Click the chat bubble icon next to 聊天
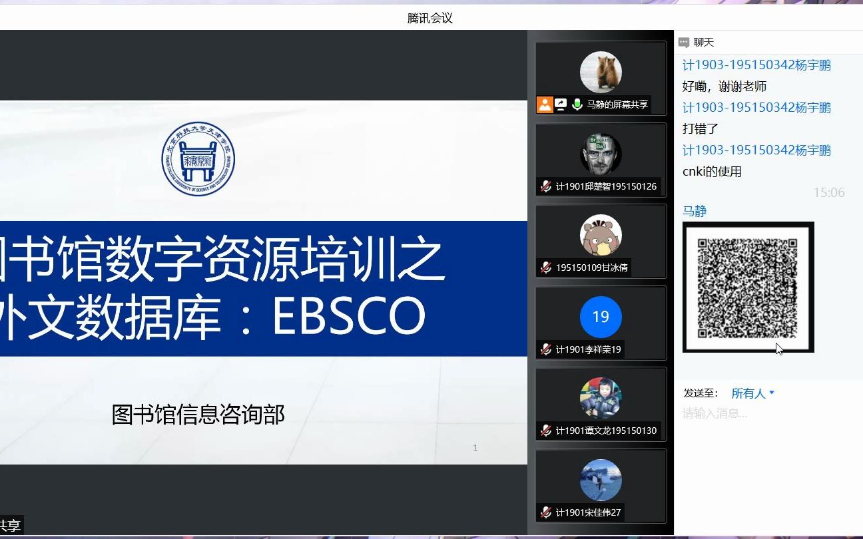863x539 pixels. point(684,43)
